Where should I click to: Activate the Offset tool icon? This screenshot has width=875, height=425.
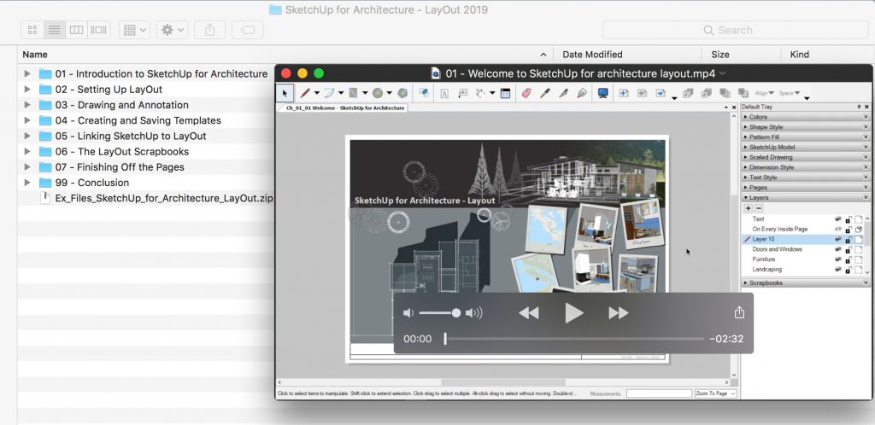tap(424, 93)
